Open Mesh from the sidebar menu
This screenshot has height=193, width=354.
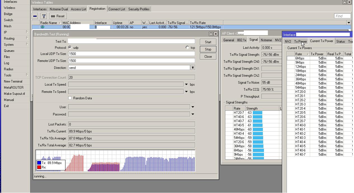[x=15, y=26]
